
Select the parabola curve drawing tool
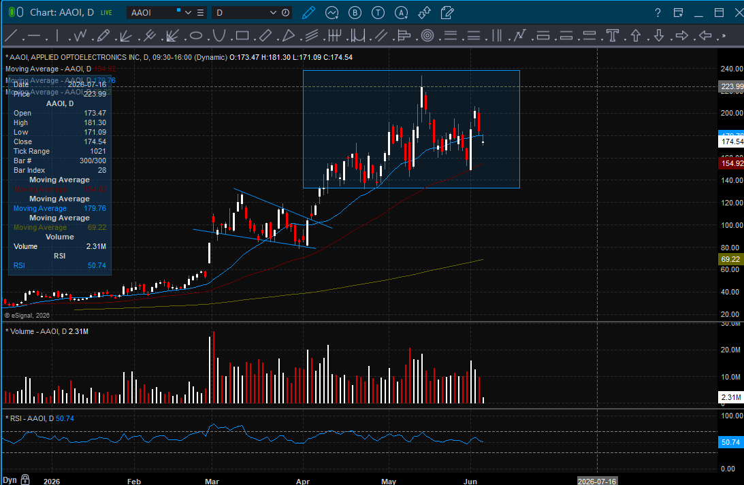pos(219,35)
